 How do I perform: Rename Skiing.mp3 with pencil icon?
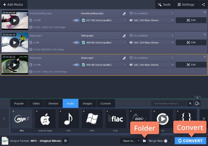tap(124, 36)
